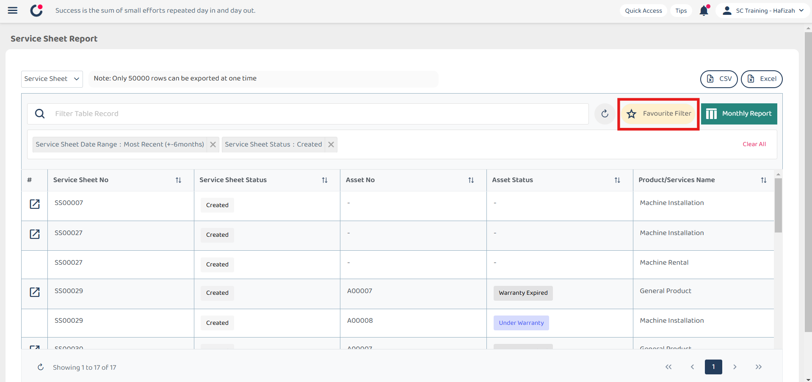Sort by Product/Services Name column
The width and height of the screenshot is (812, 382).
point(764,180)
